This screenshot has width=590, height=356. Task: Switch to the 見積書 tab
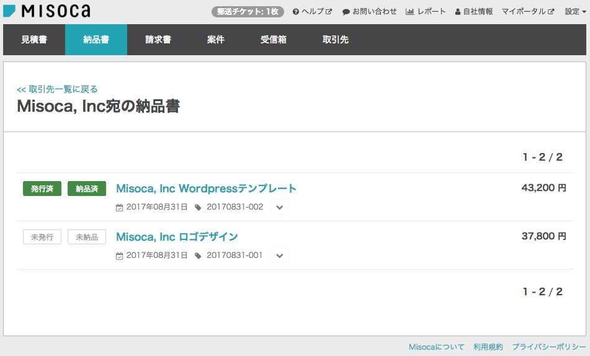[34, 40]
